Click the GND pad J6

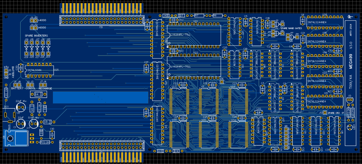(6, 74)
